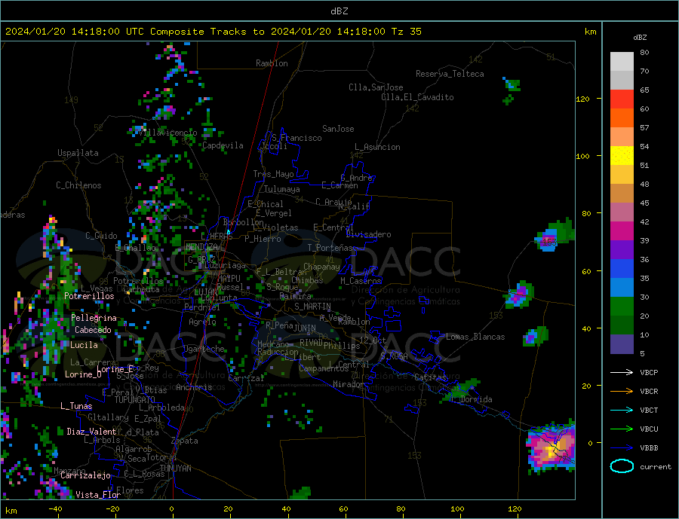Image resolution: width=679 pixels, height=519 pixels.
Task: Click the '-40' tick on the km axis
Action: (x=55, y=508)
